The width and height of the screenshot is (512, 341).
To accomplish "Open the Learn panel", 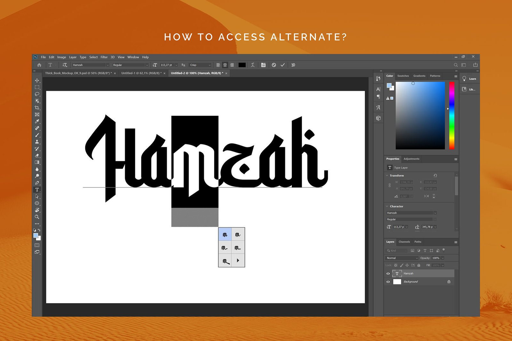I will pyautogui.click(x=469, y=79).
